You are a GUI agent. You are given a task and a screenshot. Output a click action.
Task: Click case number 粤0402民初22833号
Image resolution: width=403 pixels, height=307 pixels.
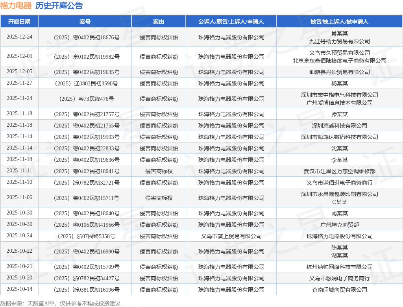87,149
